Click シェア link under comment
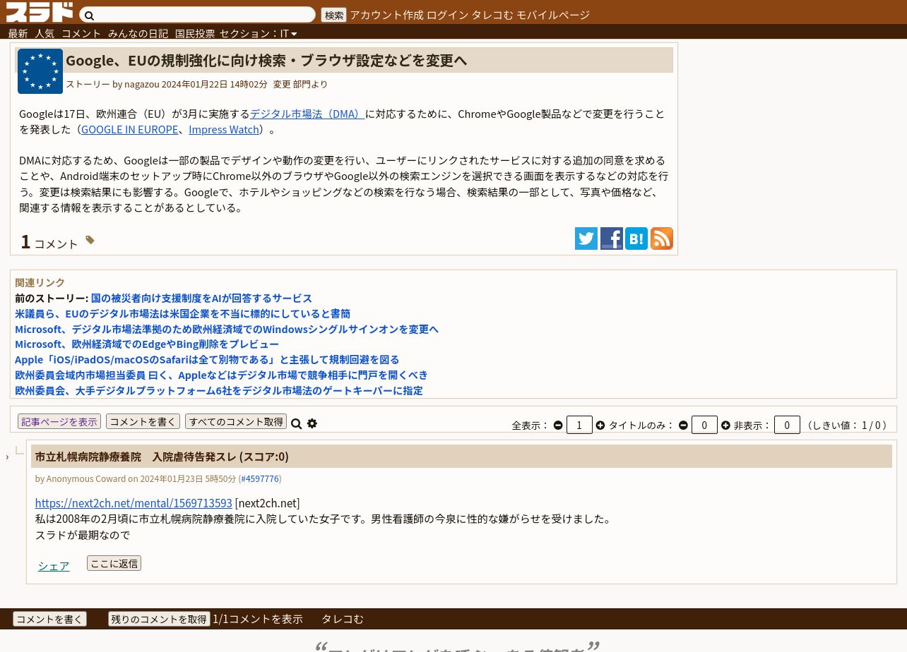Viewport: 907px width, 652px height. (54, 566)
